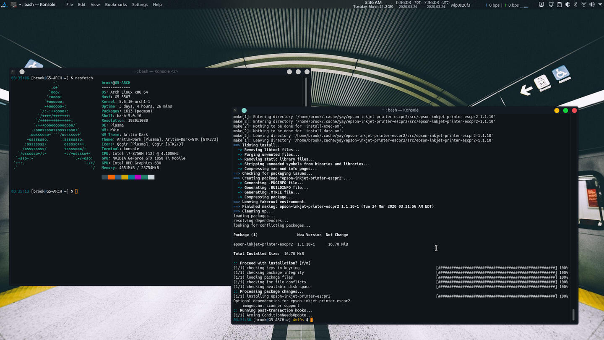Image resolution: width=604 pixels, height=340 pixels.
Task: Click the front Konsole scrollbar handle
Action: tap(574, 314)
